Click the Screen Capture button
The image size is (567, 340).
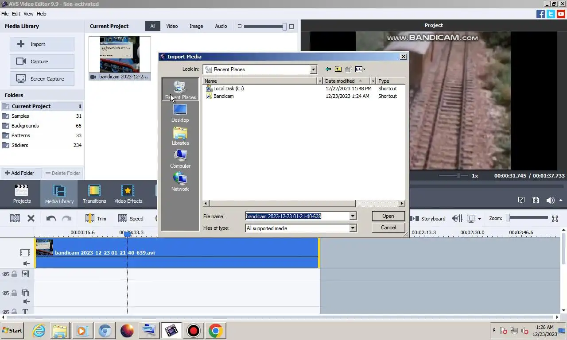point(42,79)
